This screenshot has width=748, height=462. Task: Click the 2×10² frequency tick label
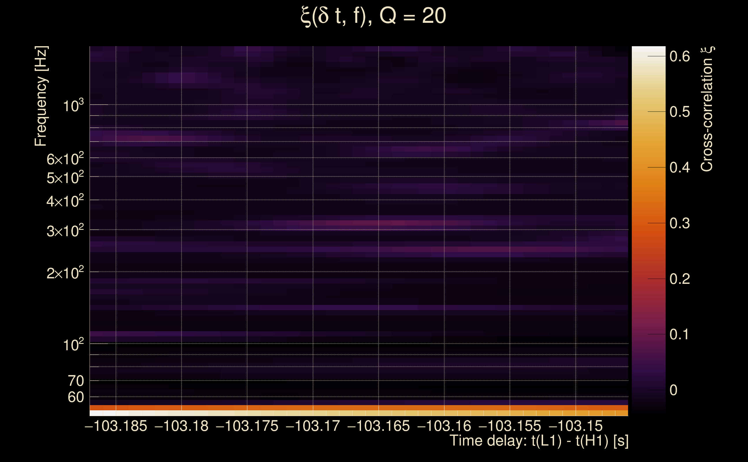pyautogui.click(x=65, y=273)
